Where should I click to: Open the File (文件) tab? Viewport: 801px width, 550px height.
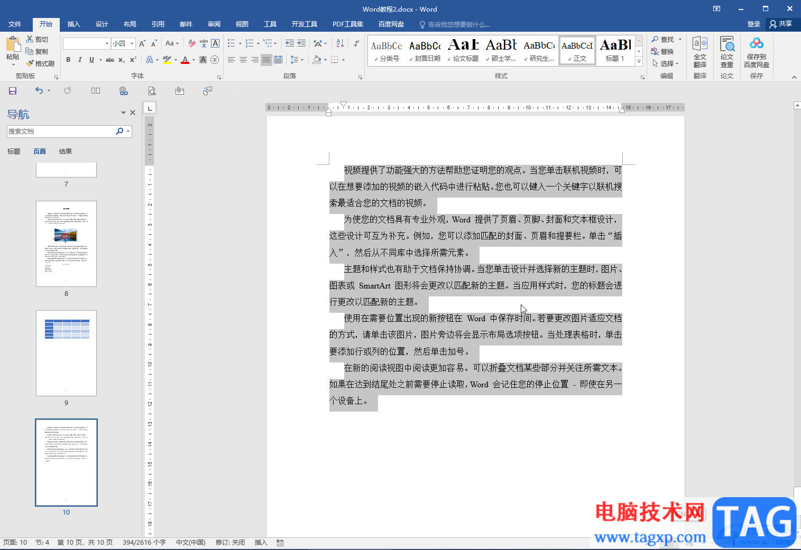(x=15, y=24)
